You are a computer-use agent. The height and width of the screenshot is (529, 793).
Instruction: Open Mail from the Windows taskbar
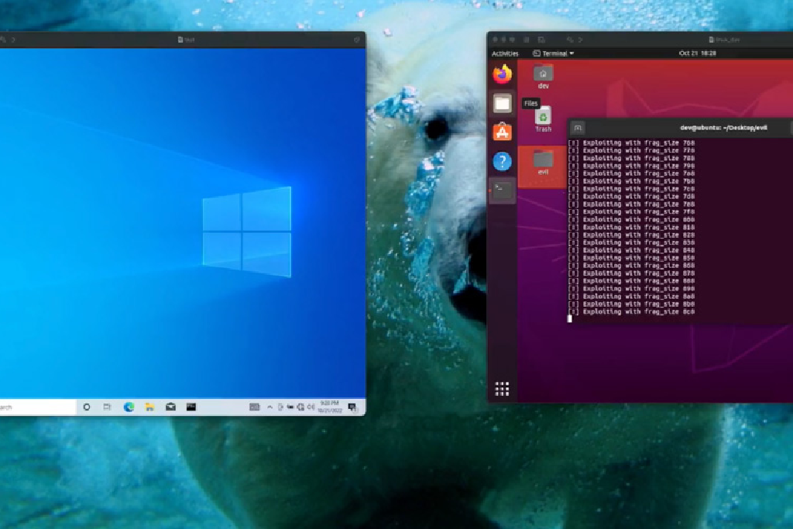(170, 407)
